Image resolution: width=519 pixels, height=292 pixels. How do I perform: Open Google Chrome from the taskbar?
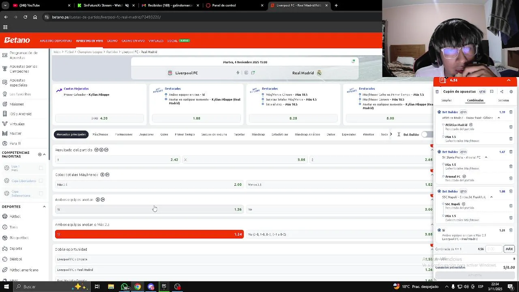coord(137,287)
